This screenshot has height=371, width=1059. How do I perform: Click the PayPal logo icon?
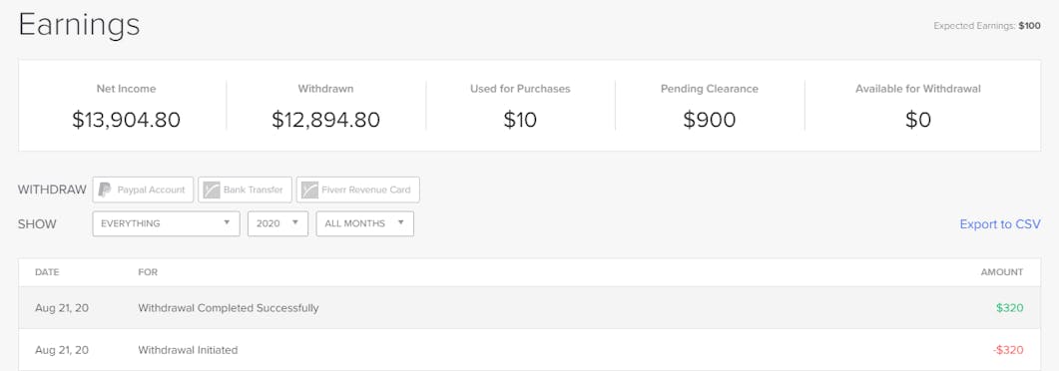[104, 189]
